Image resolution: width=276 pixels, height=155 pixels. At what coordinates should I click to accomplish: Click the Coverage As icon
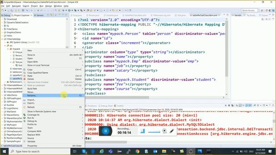(25, 115)
